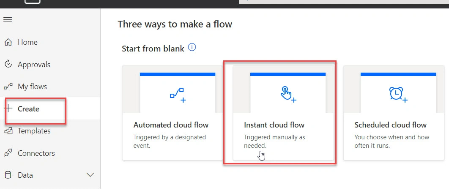The image size is (449, 190).
Task: Click the Data cylinder icon
Action: point(8,175)
